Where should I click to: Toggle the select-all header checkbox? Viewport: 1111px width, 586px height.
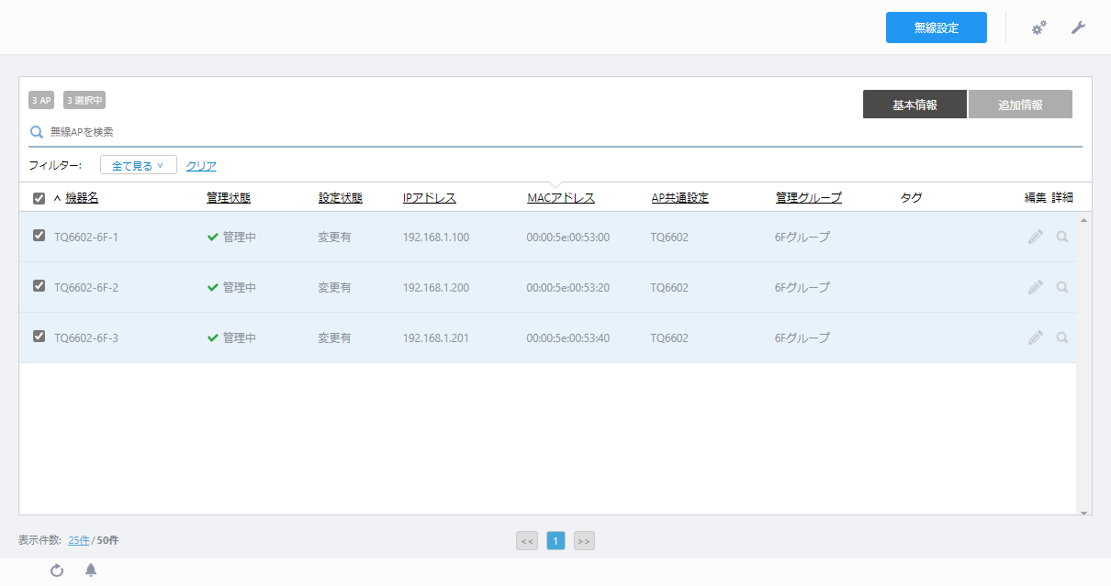tap(39, 198)
